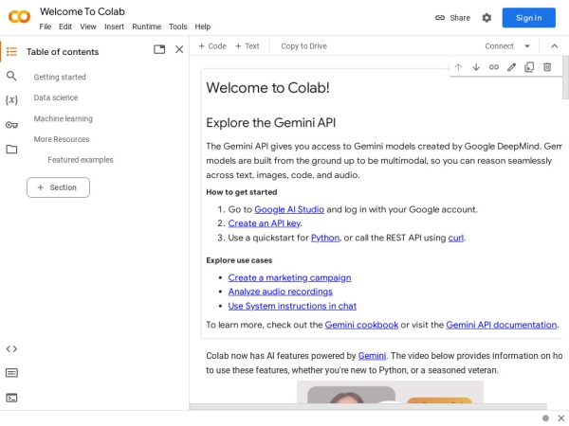The image size is (569, 426).
Task: Click the notebook title Welcome To Colab
Action: (83, 11)
